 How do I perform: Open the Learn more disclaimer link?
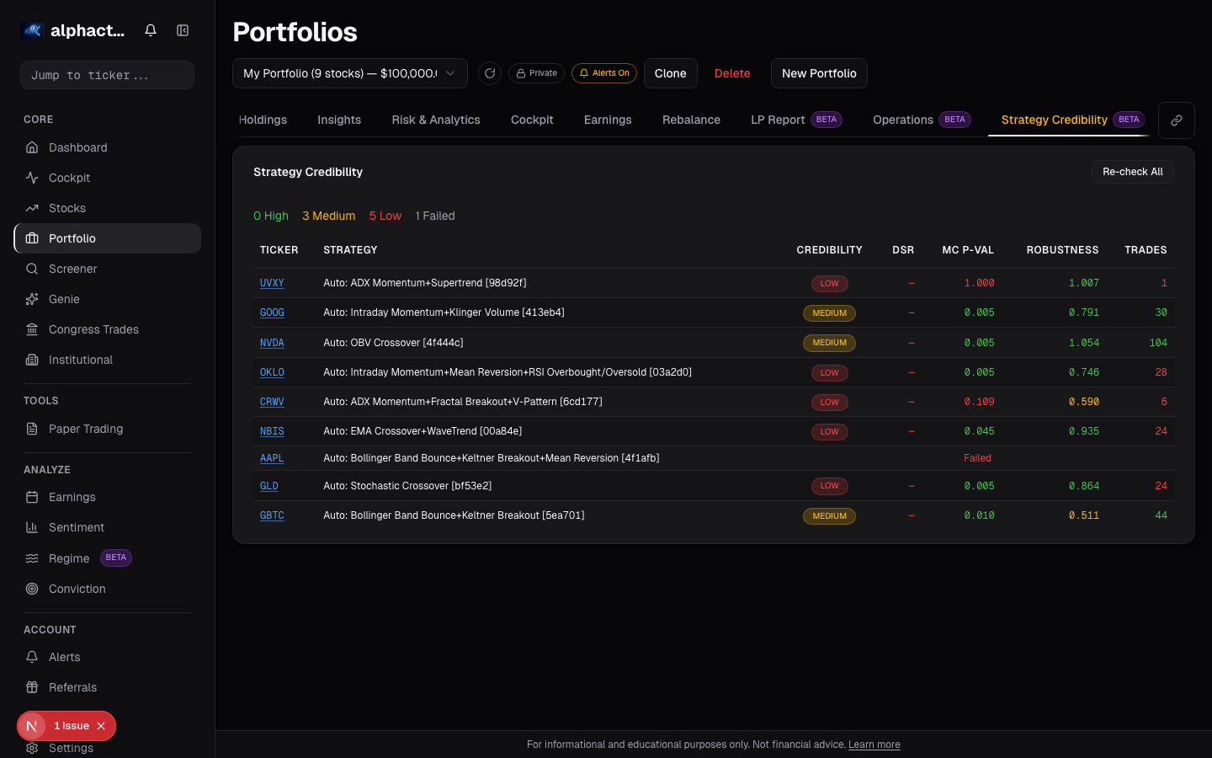tap(874, 745)
